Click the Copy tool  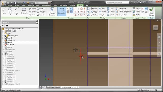click(94, 12)
